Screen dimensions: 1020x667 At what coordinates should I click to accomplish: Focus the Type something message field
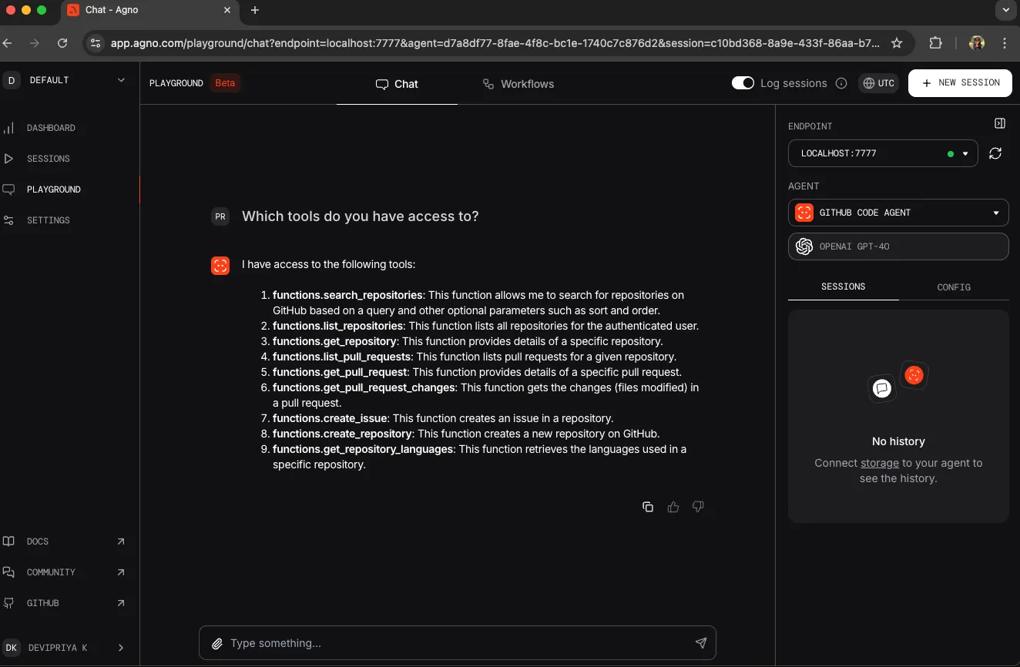click(455, 643)
